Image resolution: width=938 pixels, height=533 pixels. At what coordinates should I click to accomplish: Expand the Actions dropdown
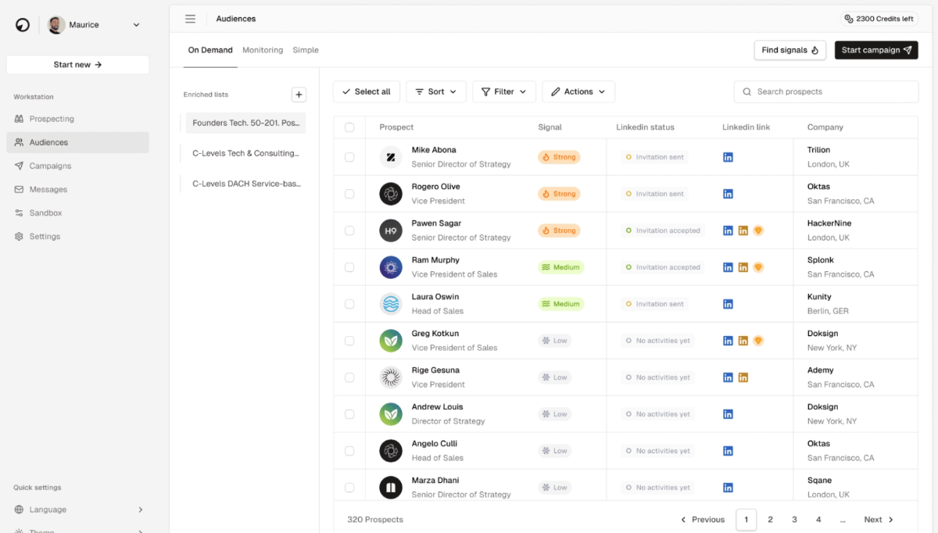[x=578, y=91]
